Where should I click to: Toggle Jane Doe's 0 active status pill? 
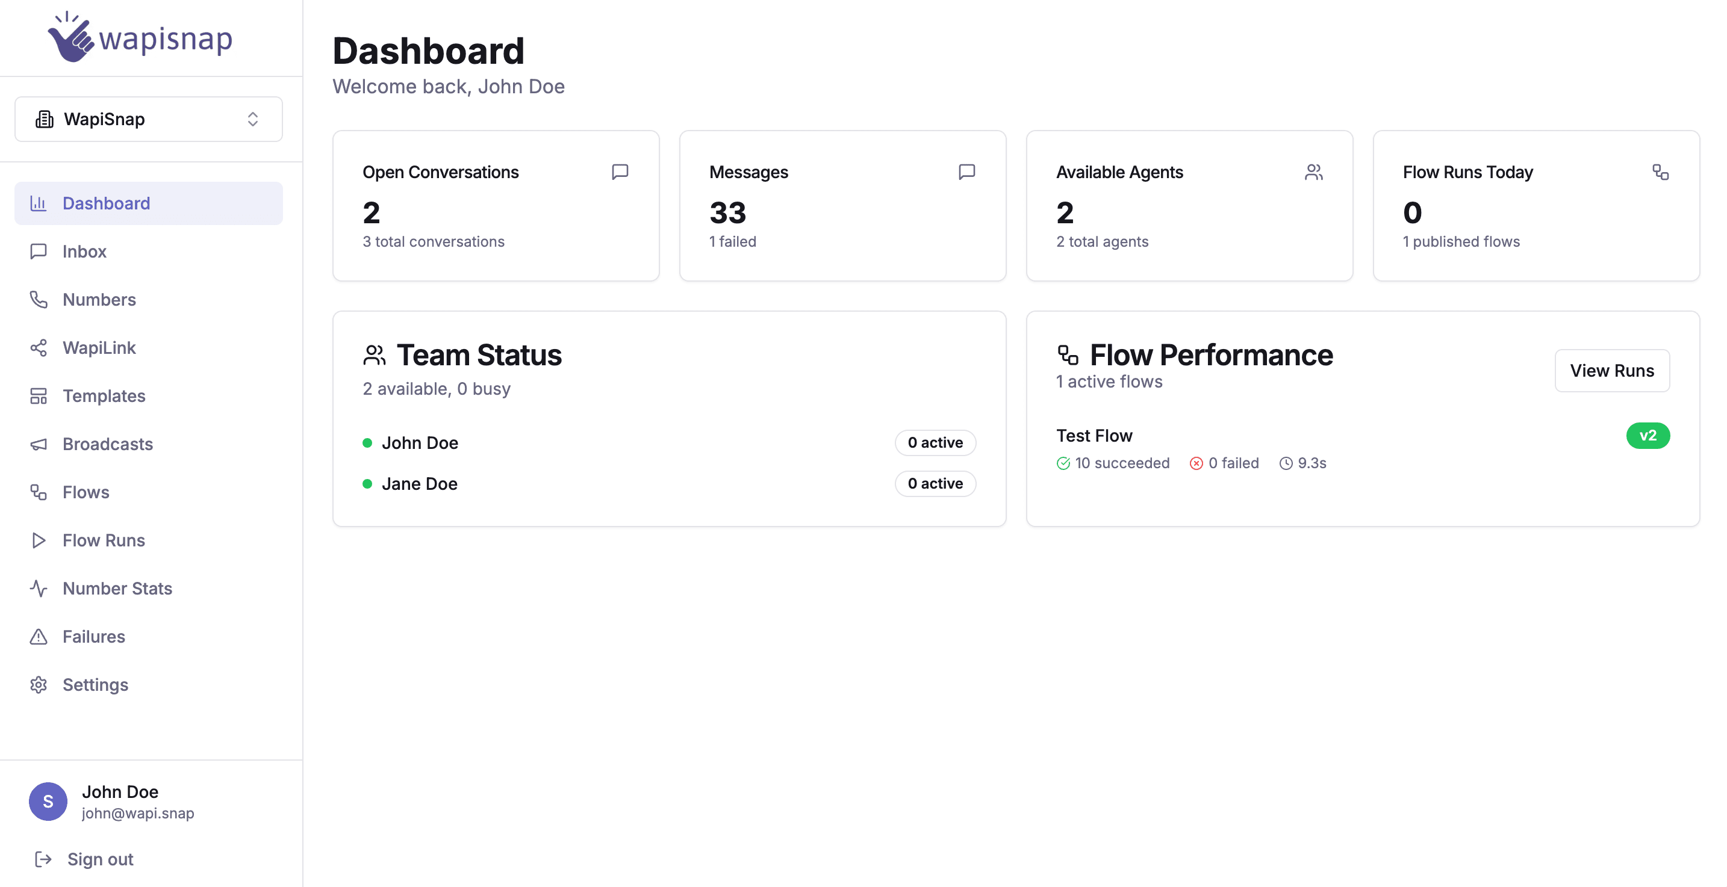point(935,483)
